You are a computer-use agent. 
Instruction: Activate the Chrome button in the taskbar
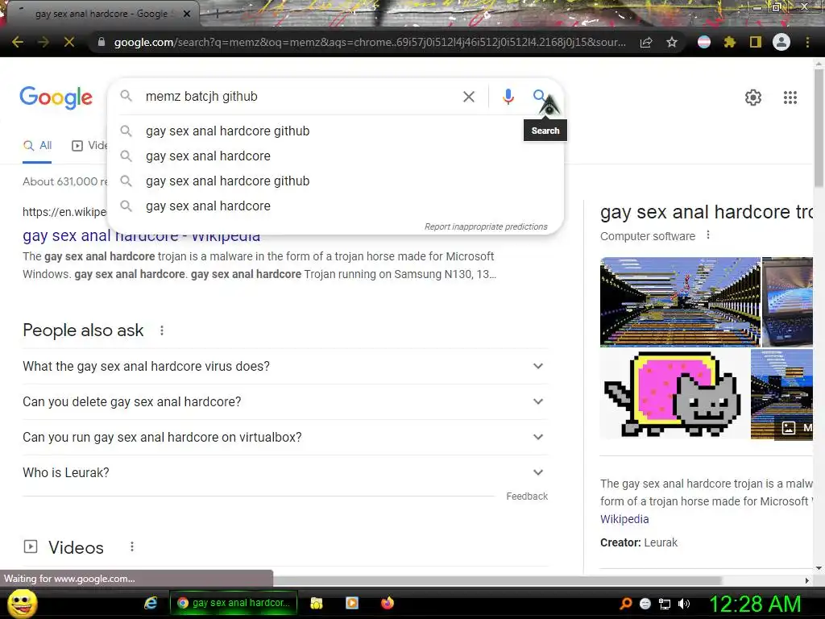coord(234,603)
